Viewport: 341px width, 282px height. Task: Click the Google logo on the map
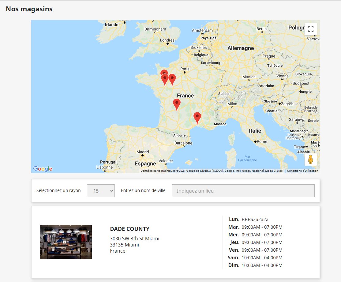coord(43,169)
